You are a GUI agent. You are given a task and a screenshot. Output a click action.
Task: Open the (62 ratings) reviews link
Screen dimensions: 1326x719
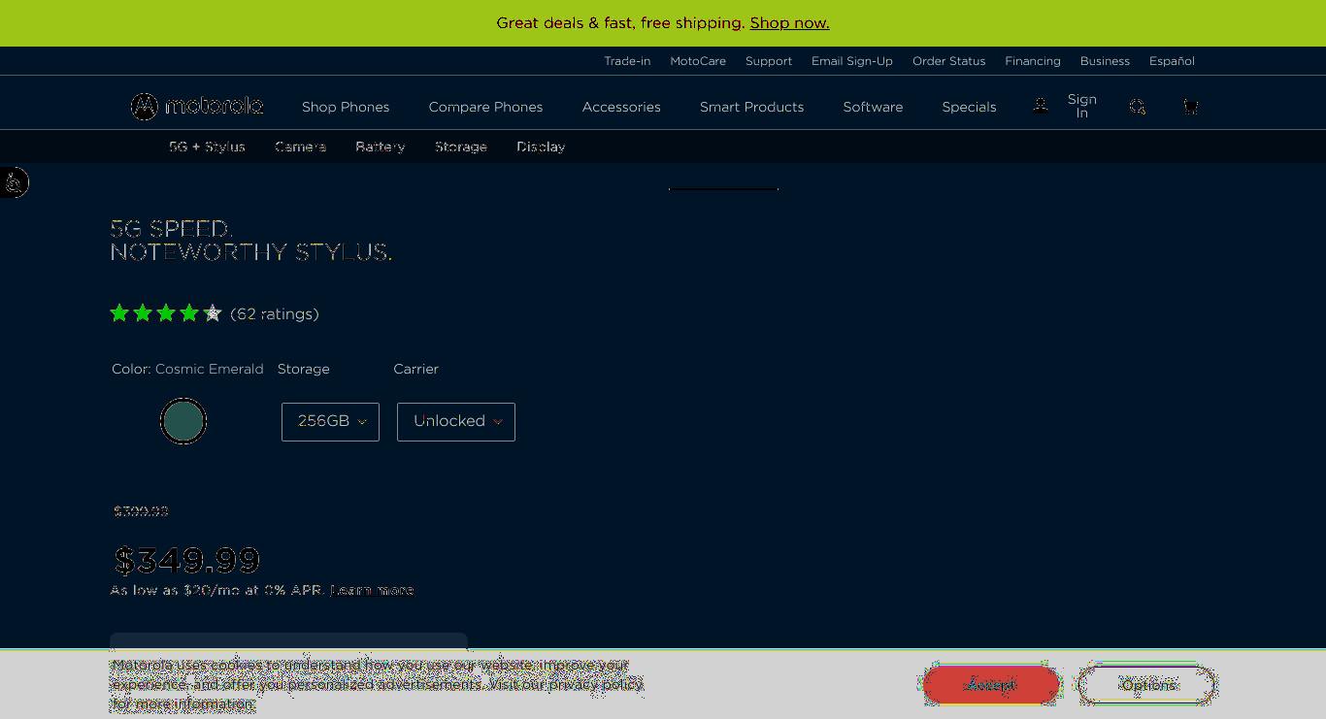point(275,313)
